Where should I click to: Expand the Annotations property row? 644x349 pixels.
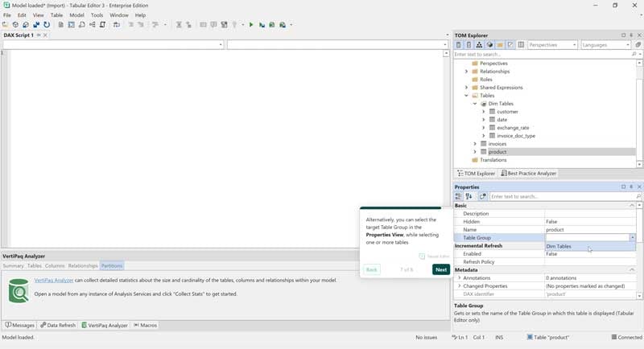point(459,277)
